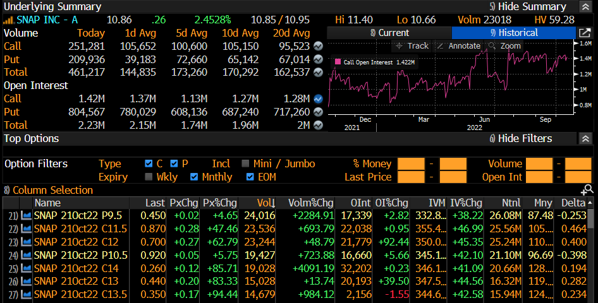Select row SNAP 21Oct22 P9.5 name
This screenshot has height=303, width=598.
coord(78,216)
